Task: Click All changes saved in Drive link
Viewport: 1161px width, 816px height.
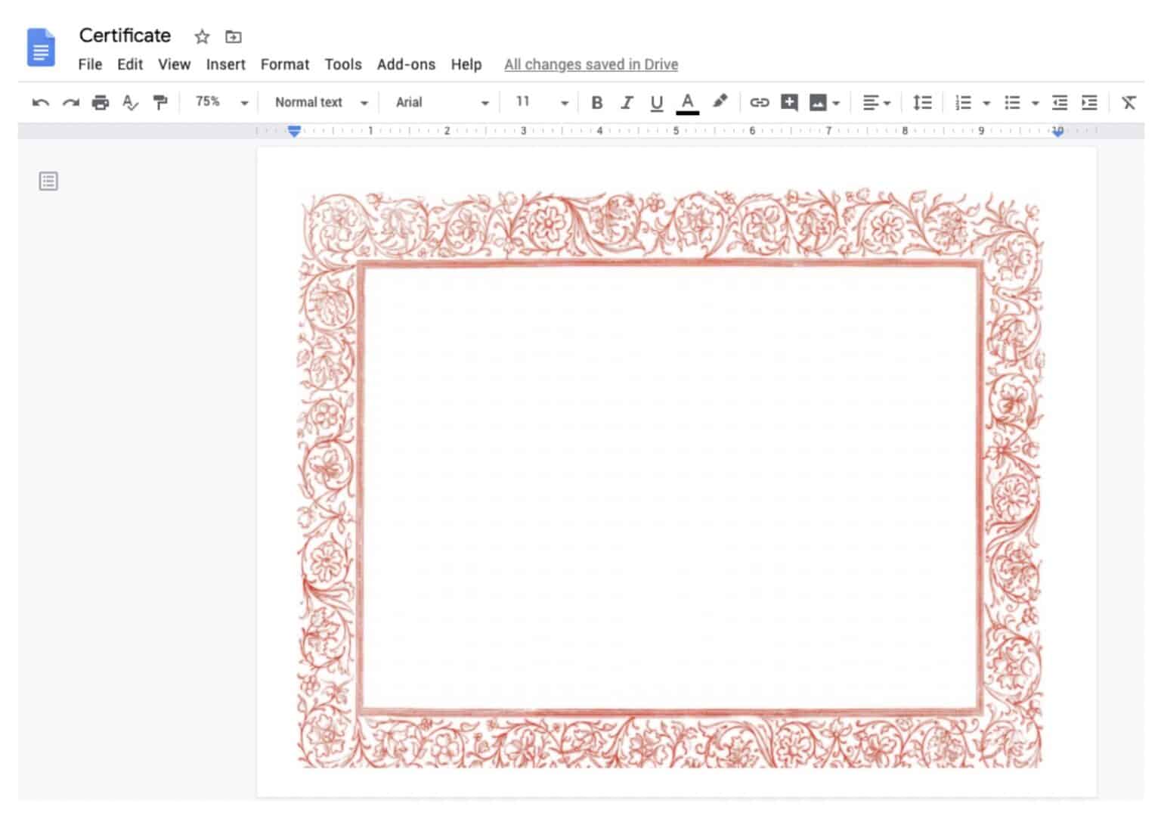Action: tap(591, 64)
